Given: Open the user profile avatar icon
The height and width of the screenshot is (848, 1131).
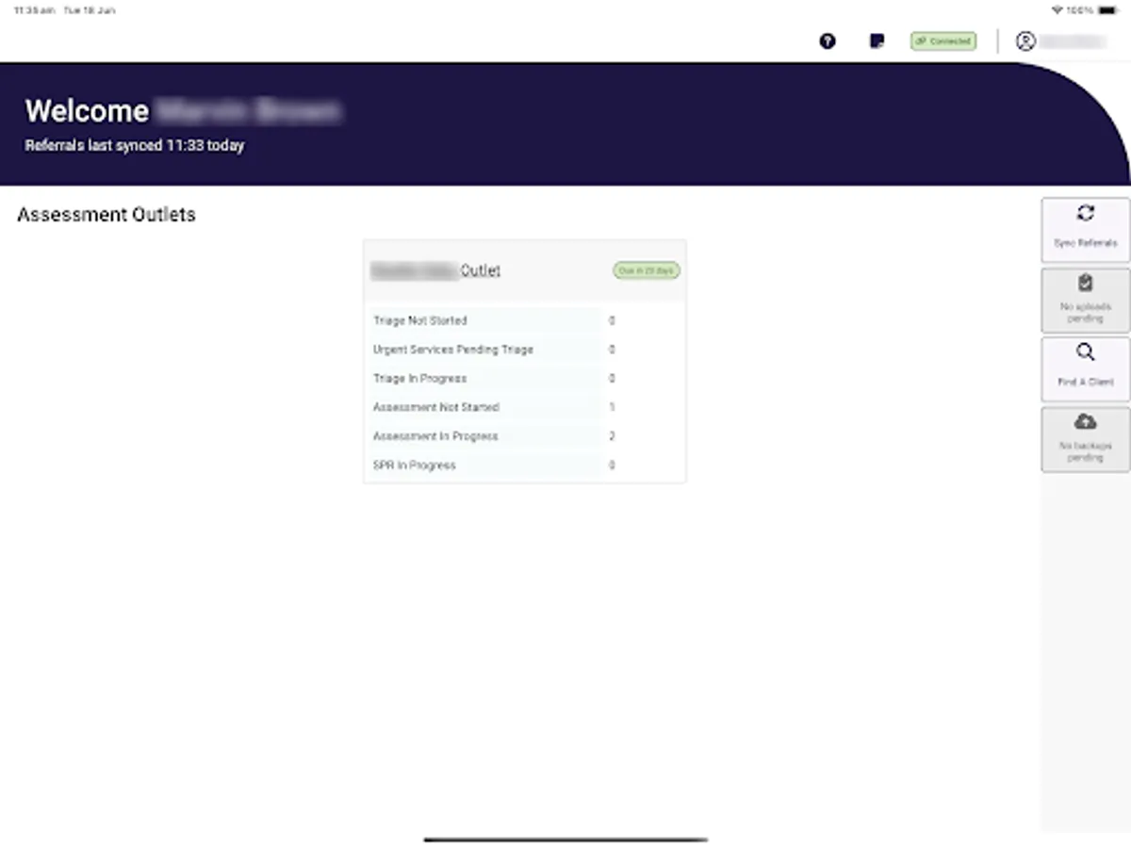Looking at the screenshot, I should (1026, 41).
